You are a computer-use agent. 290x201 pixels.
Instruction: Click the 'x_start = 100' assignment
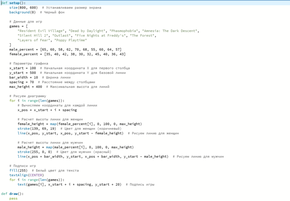click(x=23, y=68)
